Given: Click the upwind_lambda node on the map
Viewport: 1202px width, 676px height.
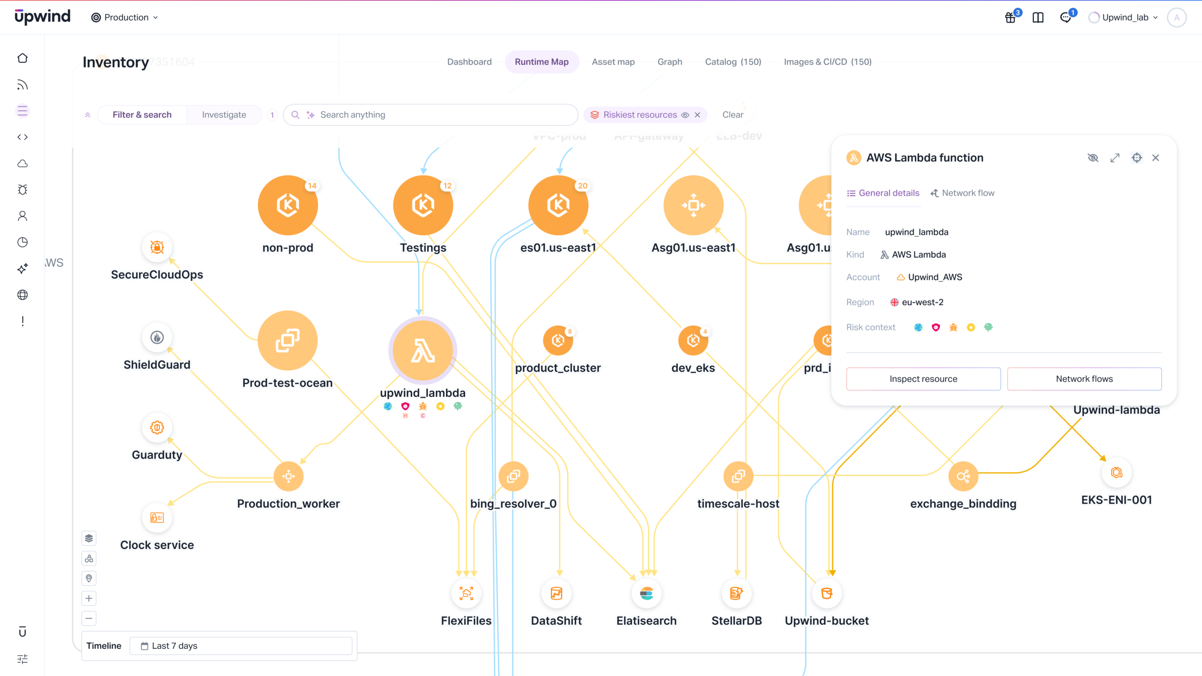Looking at the screenshot, I should 423,350.
